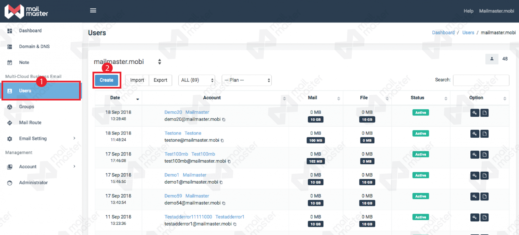
Task: Click the Import button
Action: coord(137,80)
